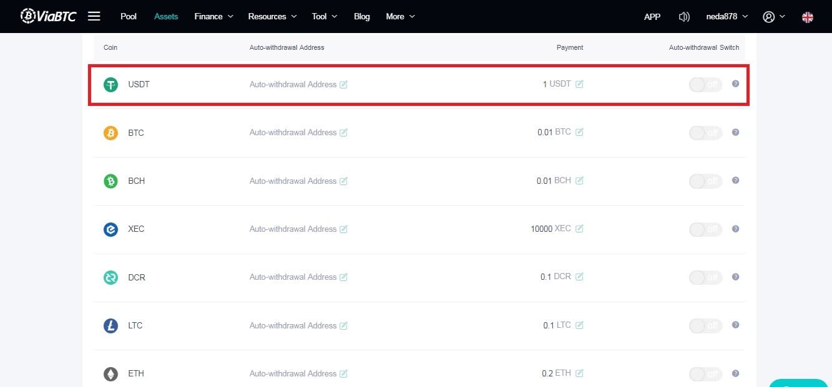Click the USDT coin name
Image resolution: width=832 pixels, height=387 pixels.
click(139, 84)
